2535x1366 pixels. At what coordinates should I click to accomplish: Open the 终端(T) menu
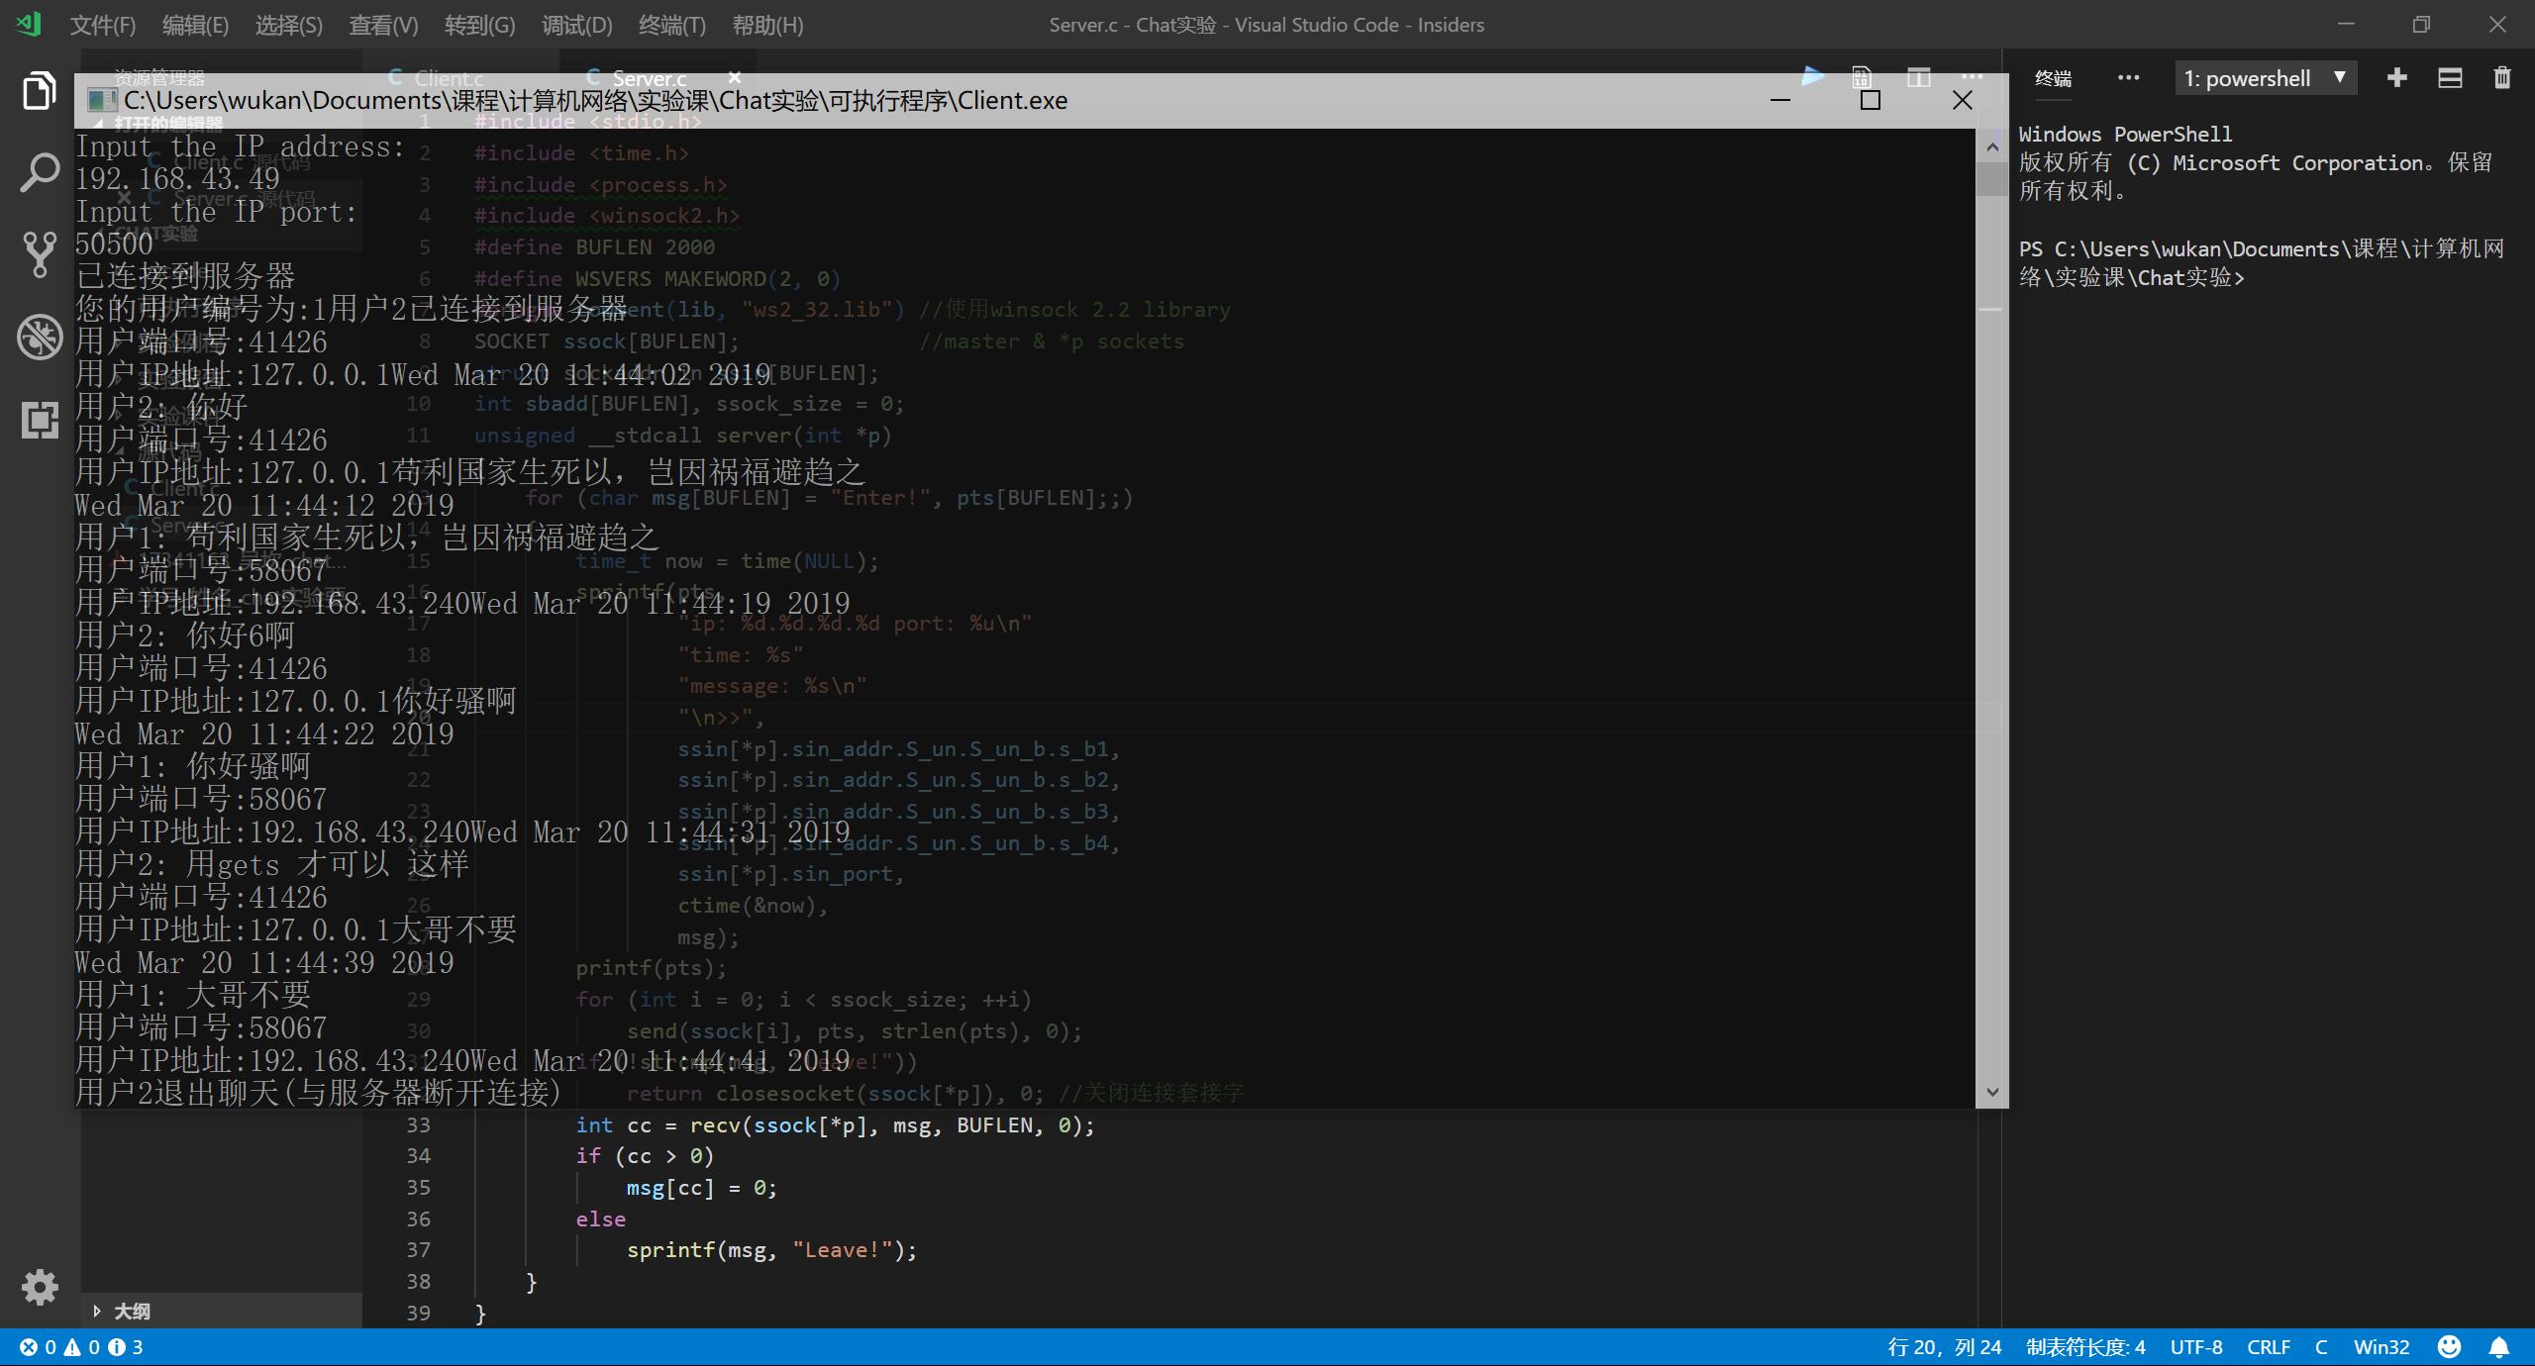pyautogui.click(x=671, y=25)
